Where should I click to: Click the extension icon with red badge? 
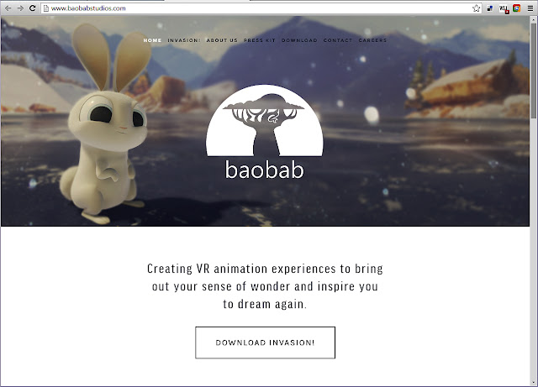(504, 8)
